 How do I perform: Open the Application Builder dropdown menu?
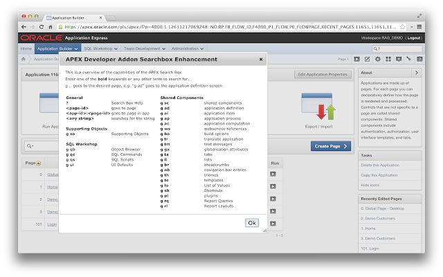pos(57,48)
